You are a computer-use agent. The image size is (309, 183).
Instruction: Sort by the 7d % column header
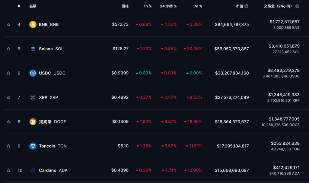tap(198, 6)
